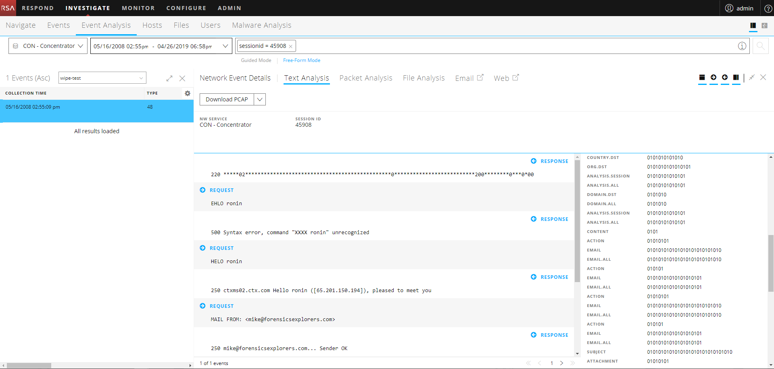Viewport: 774px width, 369px height.
Task: Click the event preferences sliders icon
Action: (764, 25)
